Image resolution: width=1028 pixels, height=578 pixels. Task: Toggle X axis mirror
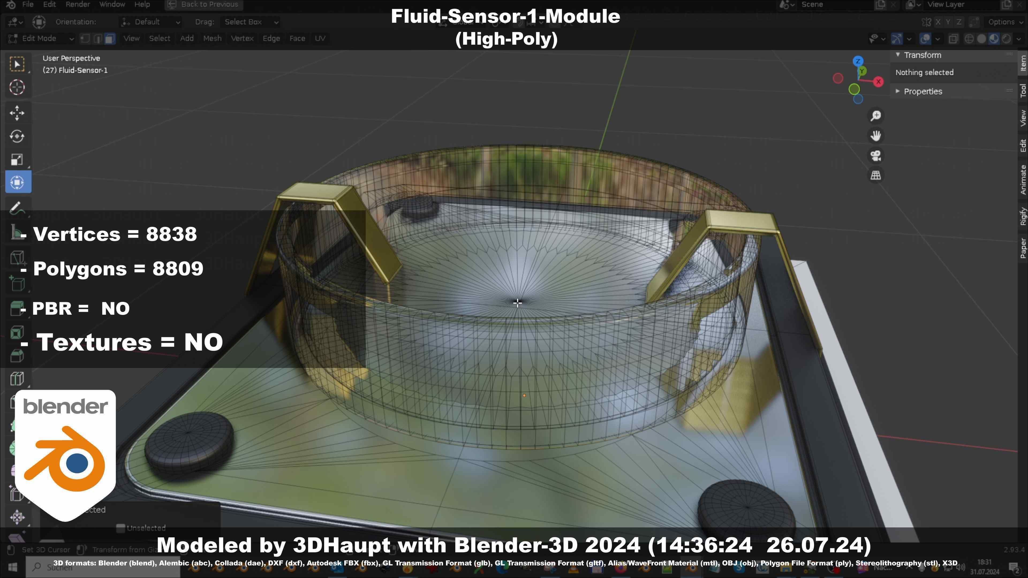[x=938, y=22]
